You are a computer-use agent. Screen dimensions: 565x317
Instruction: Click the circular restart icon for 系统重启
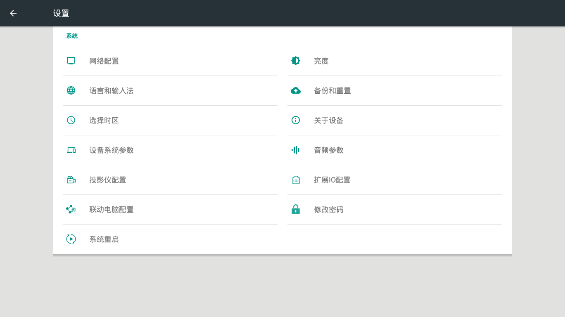71,239
